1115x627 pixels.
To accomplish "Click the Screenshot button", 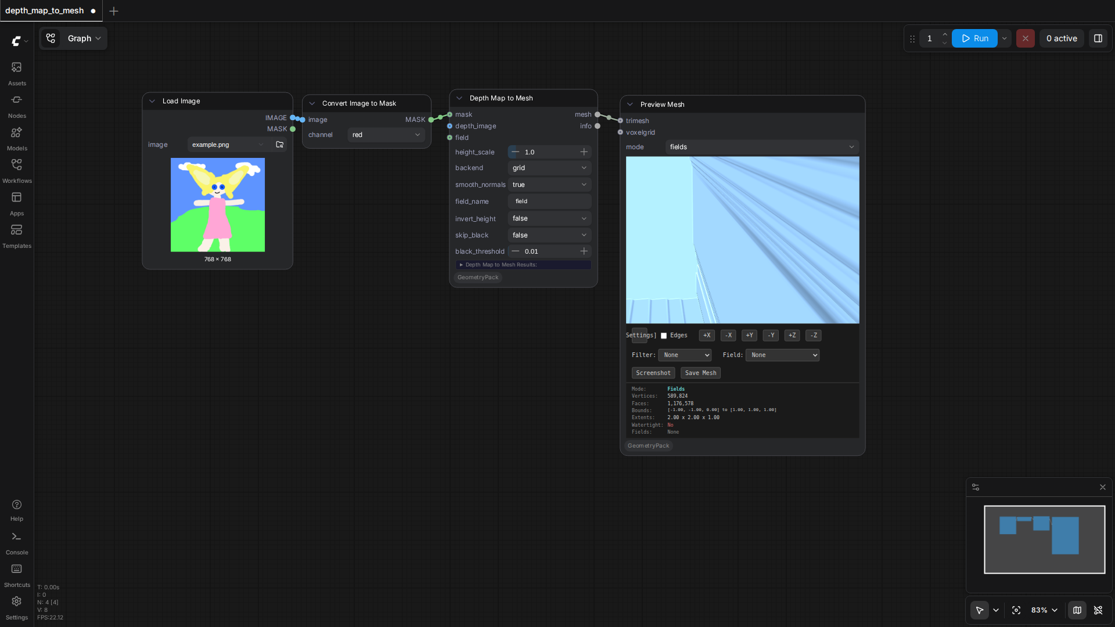I will (x=653, y=373).
